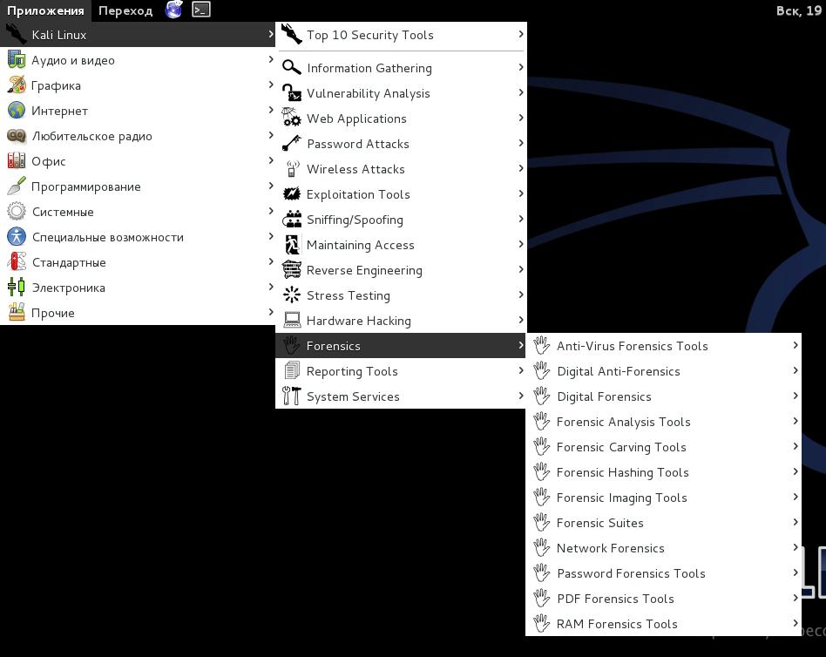
Task: Click the arrow beside Офис
Action: coord(271,160)
